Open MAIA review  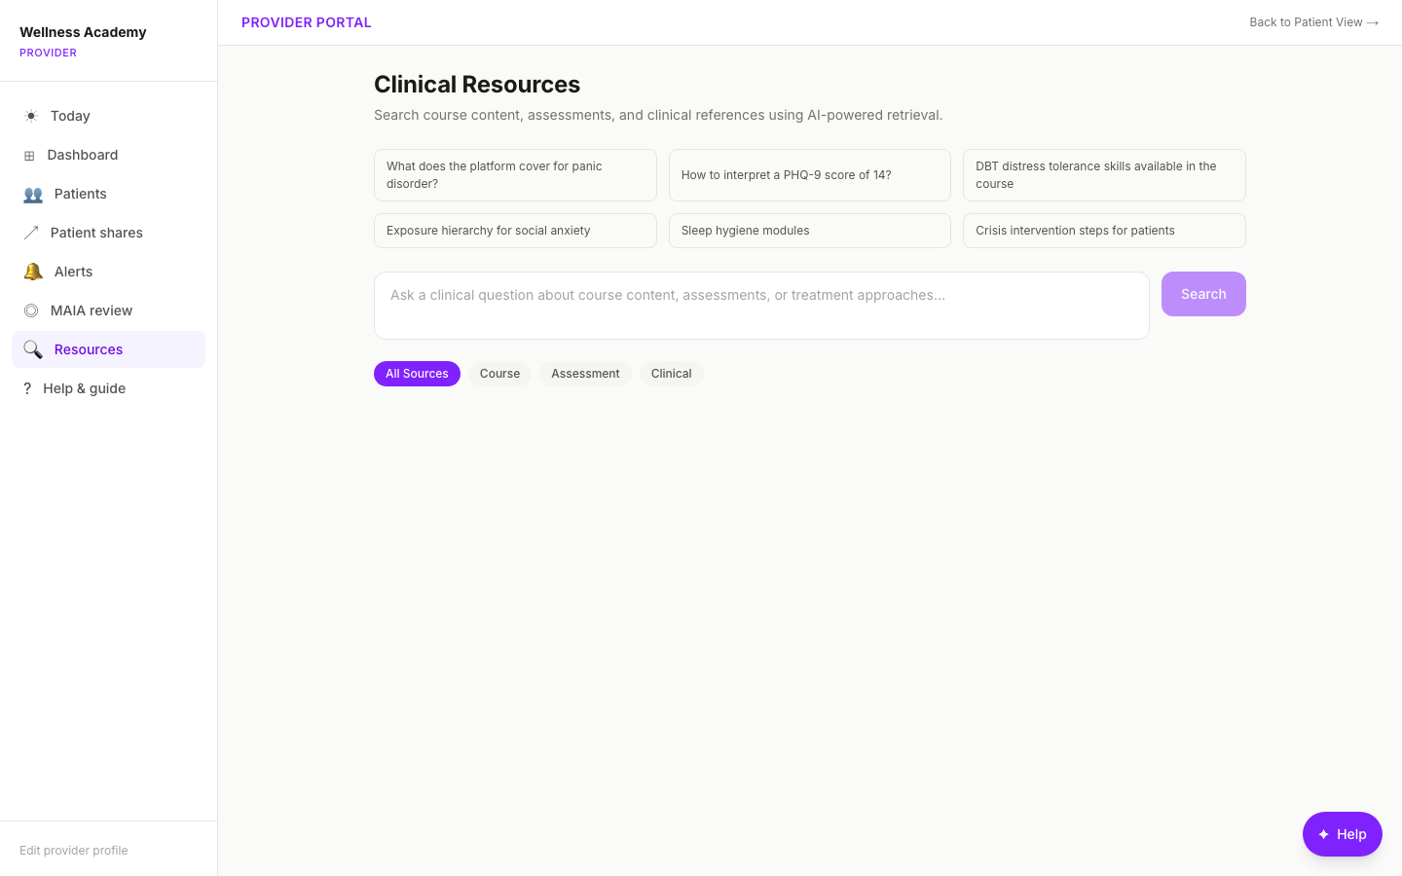click(x=108, y=310)
